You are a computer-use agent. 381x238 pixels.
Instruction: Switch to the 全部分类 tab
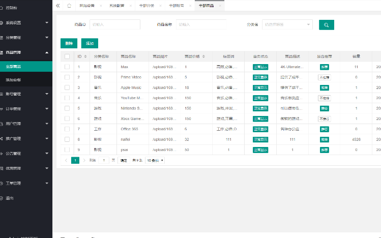(x=147, y=6)
